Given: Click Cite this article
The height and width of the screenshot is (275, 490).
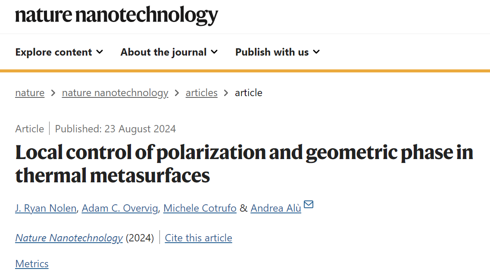Looking at the screenshot, I should (x=198, y=238).
